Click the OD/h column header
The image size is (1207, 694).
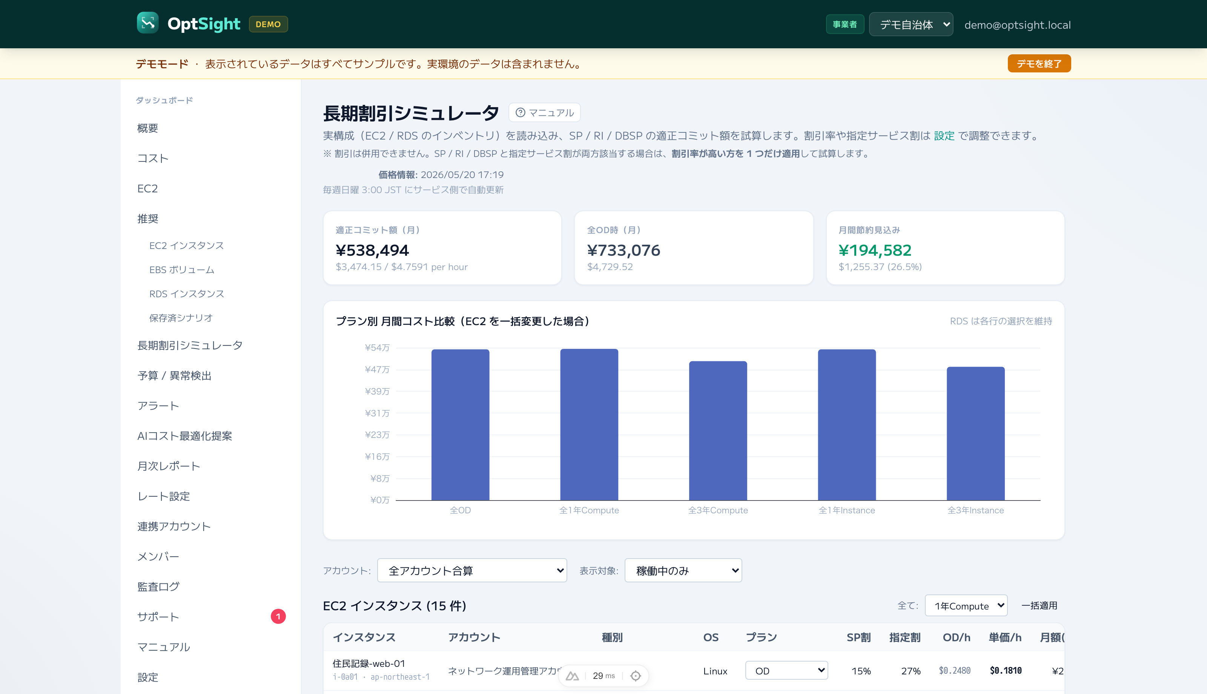[956, 637]
